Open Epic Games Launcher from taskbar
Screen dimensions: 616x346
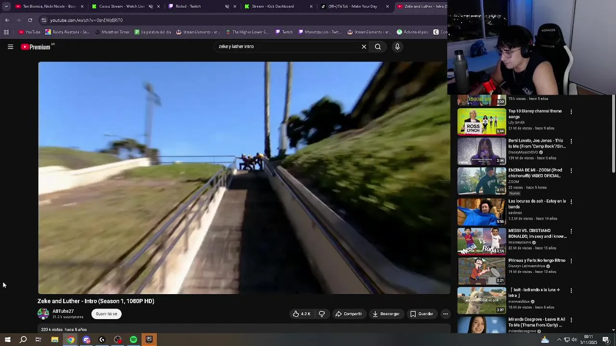tap(149, 340)
